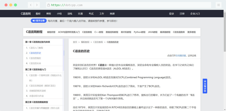Click the paragraph starting with 1969年
The width and height of the screenshot is (226, 111).
134,97
